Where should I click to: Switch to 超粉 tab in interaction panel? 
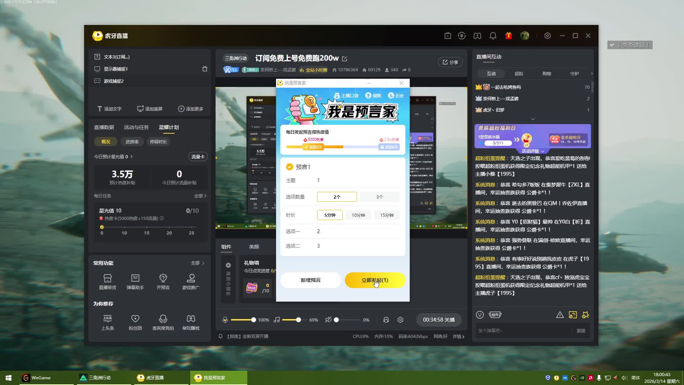point(519,73)
